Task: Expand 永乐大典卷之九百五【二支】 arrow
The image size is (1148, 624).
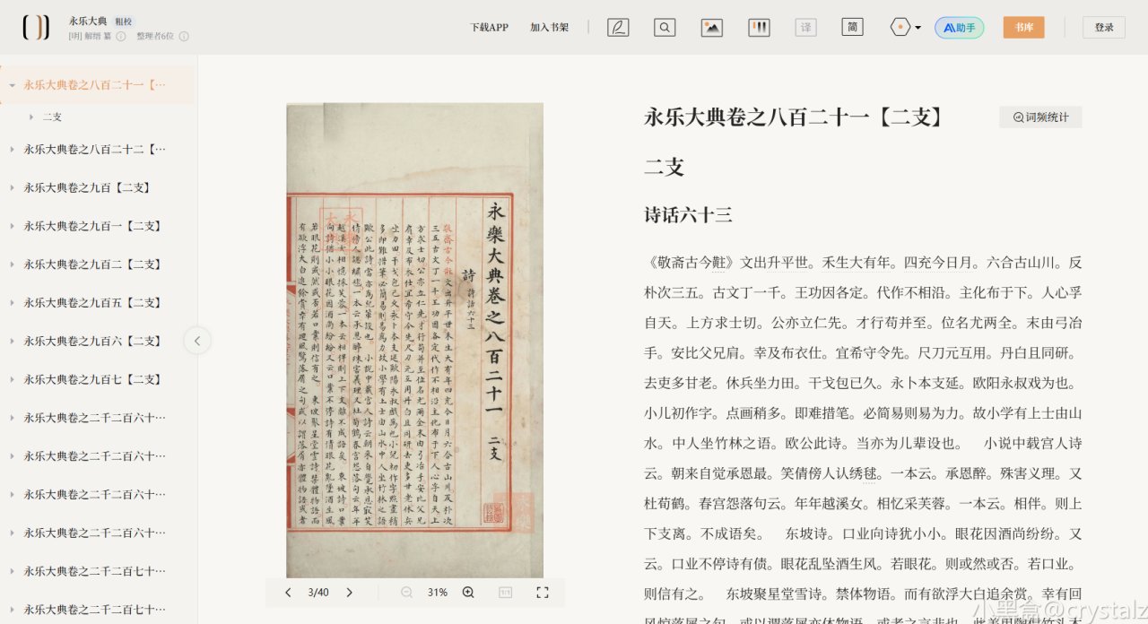Action: 12,303
